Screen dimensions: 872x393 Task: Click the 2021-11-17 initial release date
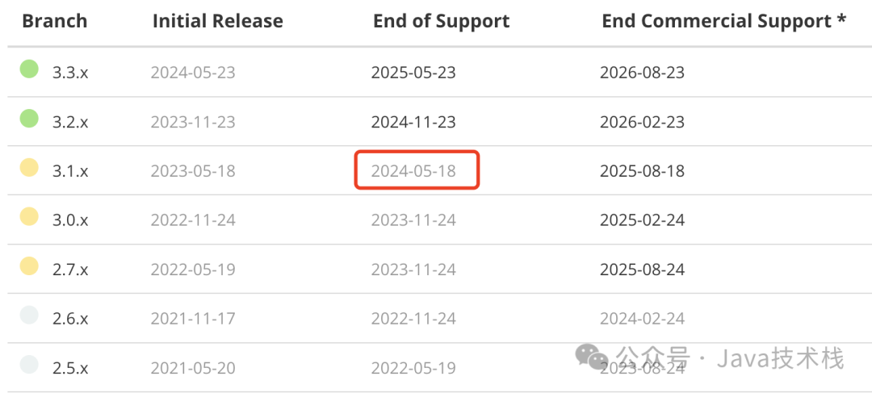pyautogui.click(x=193, y=319)
